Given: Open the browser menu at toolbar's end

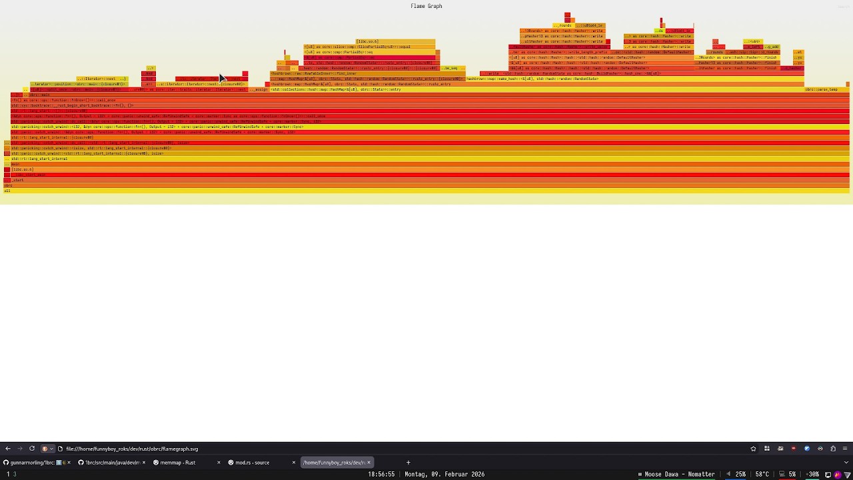Looking at the screenshot, I should click(x=845, y=449).
